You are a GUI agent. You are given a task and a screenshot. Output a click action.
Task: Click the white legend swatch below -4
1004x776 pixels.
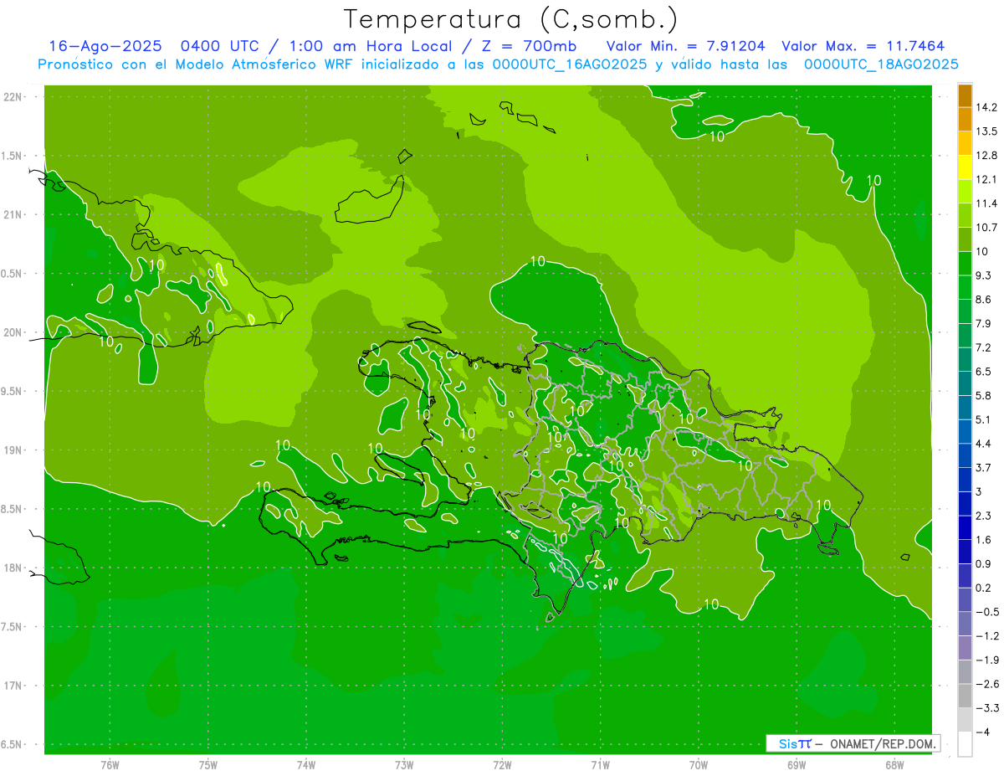point(965,743)
